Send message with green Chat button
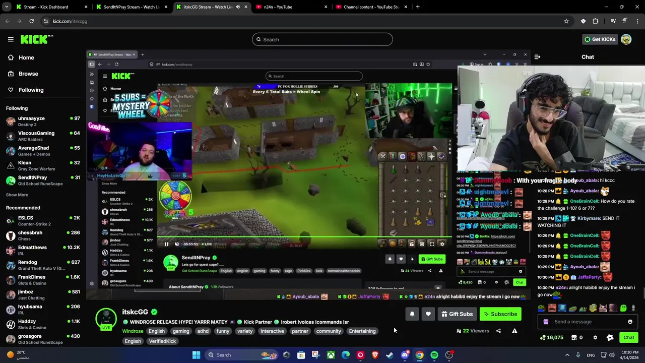Viewport: 645px width, 363px height. pyautogui.click(x=628, y=337)
